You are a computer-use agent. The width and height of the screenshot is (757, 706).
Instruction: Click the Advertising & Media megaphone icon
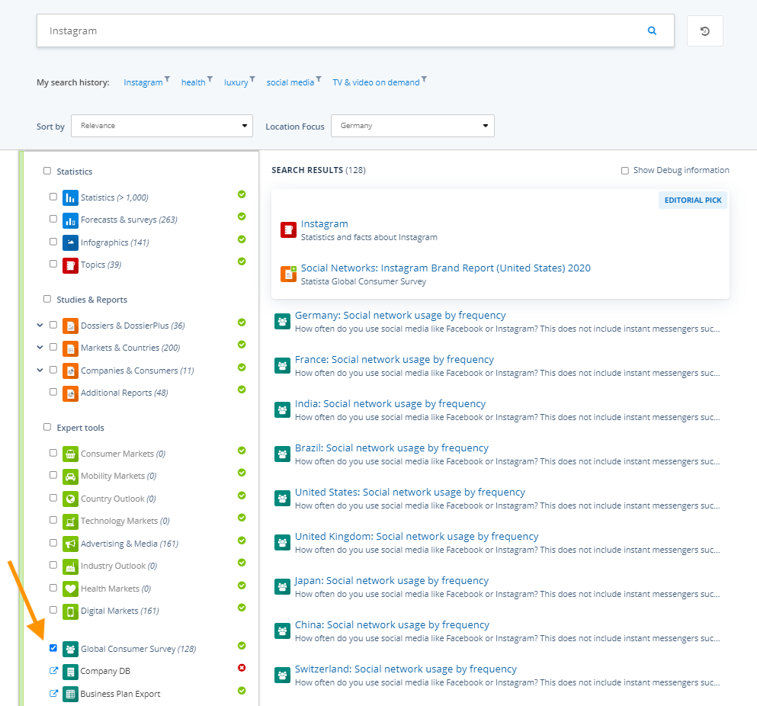click(x=70, y=544)
